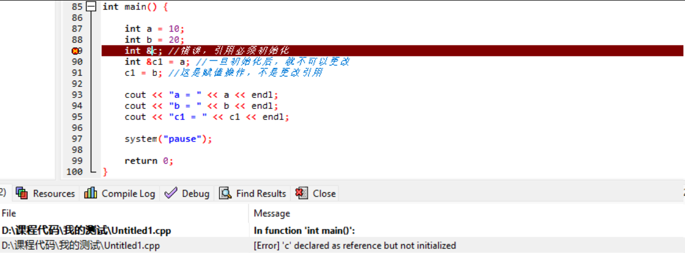
Task: Select the "In function 'int main()':" message
Action: click(x=305, y=230)
